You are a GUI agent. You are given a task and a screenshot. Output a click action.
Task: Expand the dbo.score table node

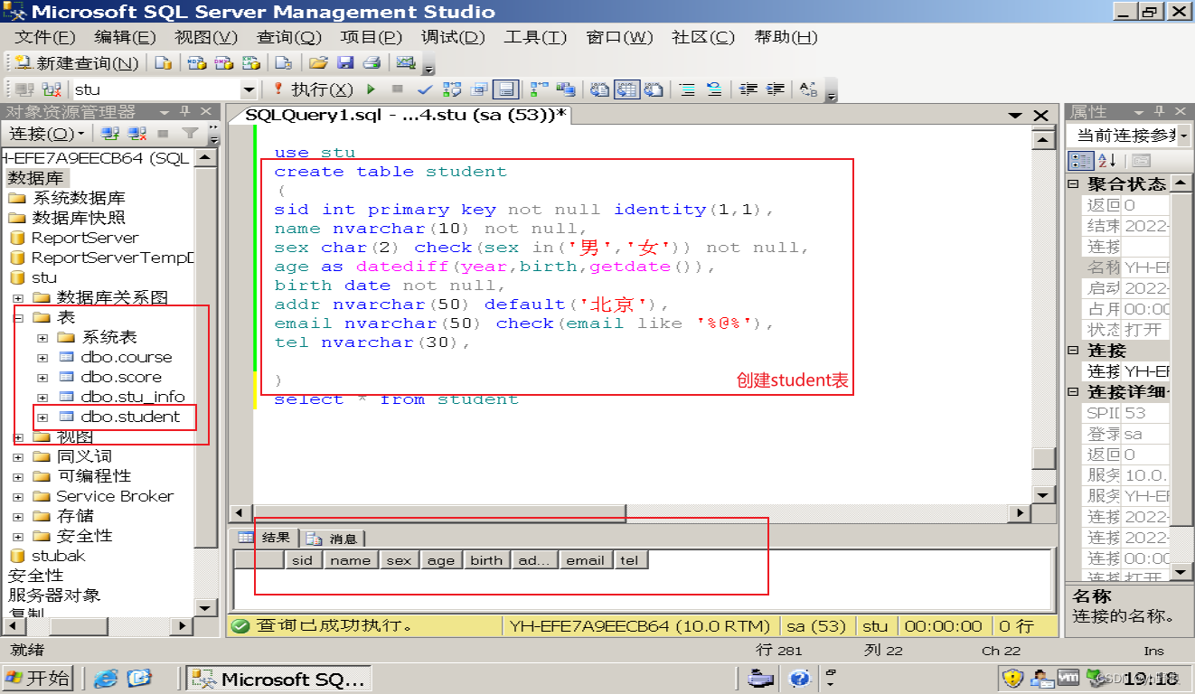pos(42,378)
